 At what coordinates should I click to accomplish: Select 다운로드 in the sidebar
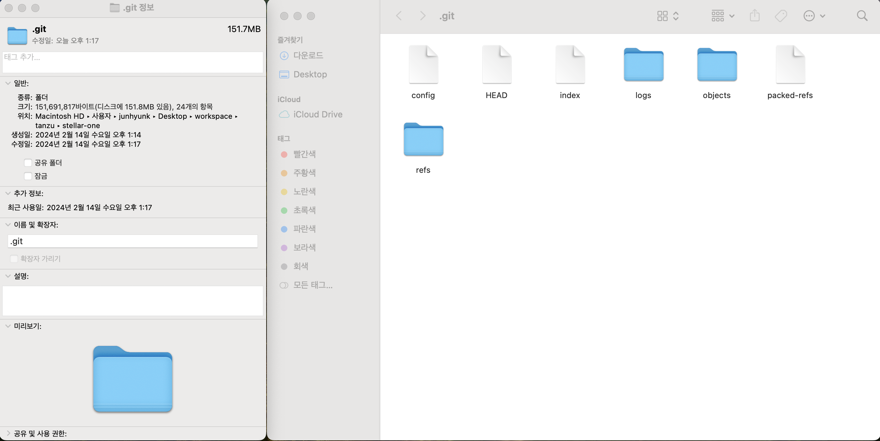(308, 55)
